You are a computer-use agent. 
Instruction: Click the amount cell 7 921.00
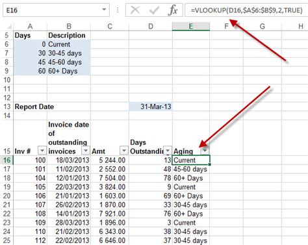pos(110,214)
